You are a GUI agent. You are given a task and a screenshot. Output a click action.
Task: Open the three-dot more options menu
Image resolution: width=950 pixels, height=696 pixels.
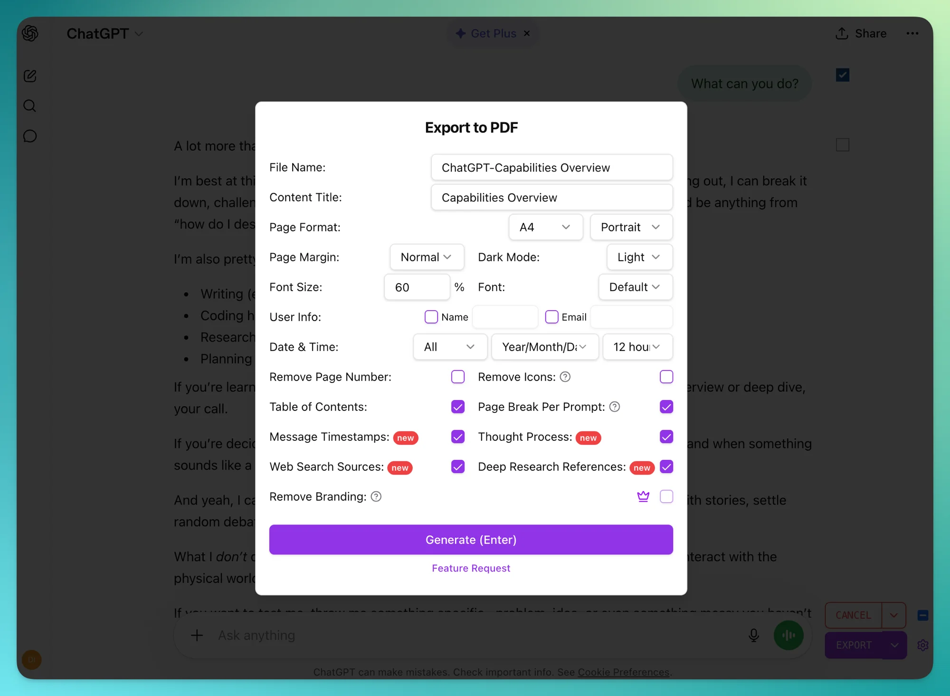click(912, 33)
